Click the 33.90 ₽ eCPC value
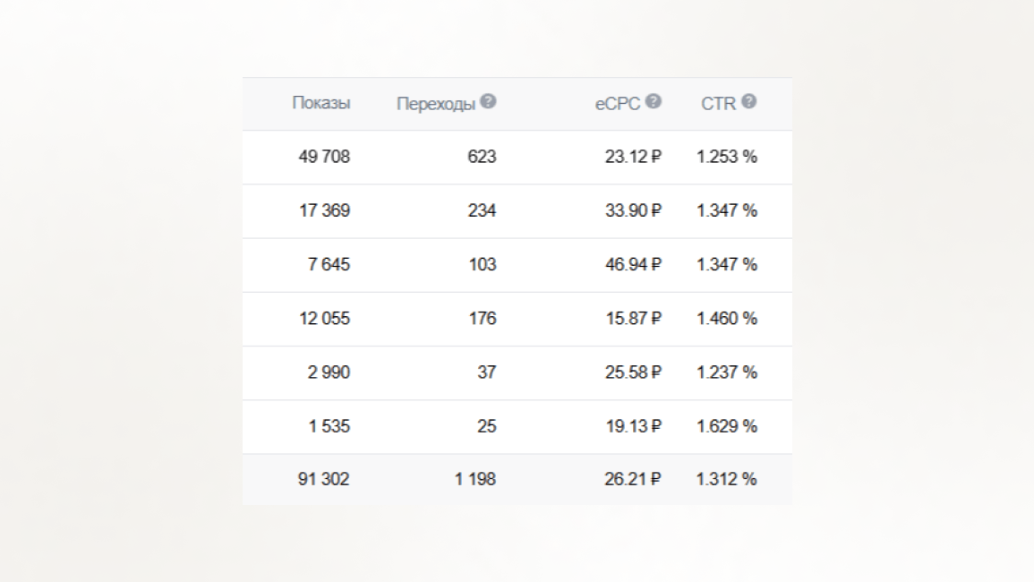The height and width of the screenshot is (582, 1034). [x=633, y=210]
